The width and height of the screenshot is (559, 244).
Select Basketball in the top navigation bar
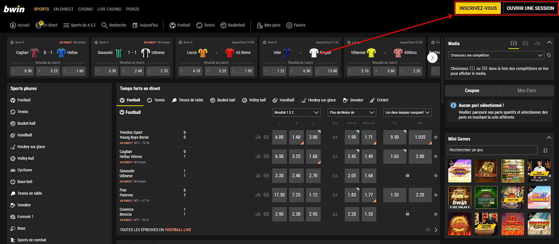pos(233,25)
